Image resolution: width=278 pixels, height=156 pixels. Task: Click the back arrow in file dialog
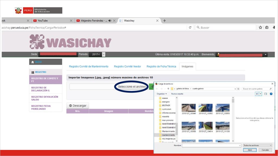(157, 89)
